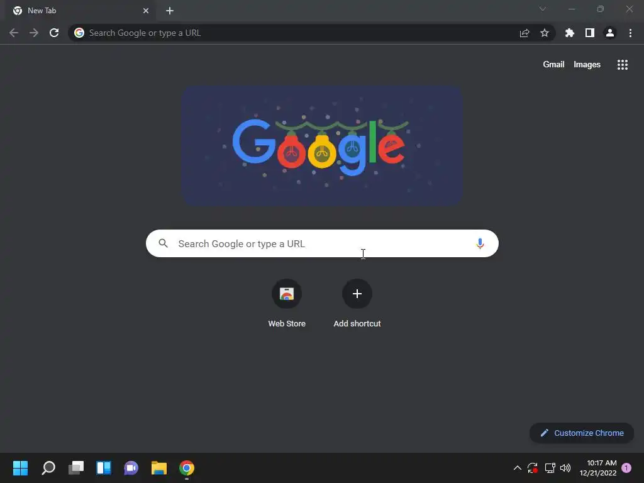
Task: Click Customize Chrome button
Action: click(x=582, y=433)
